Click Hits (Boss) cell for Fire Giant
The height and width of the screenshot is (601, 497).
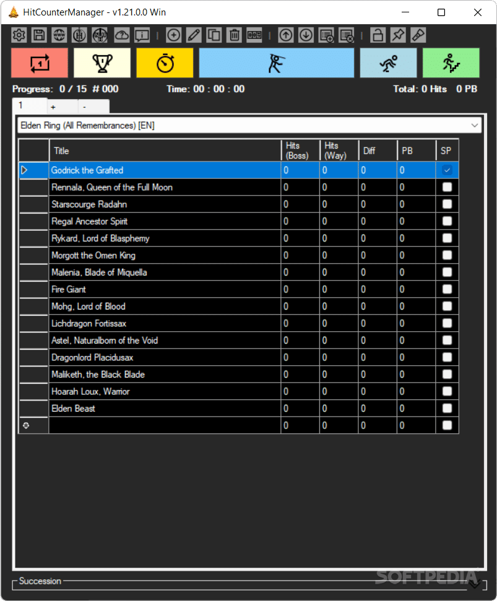300,290
